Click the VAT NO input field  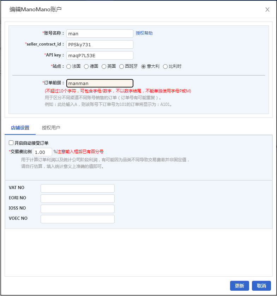[x=78, y=188]
